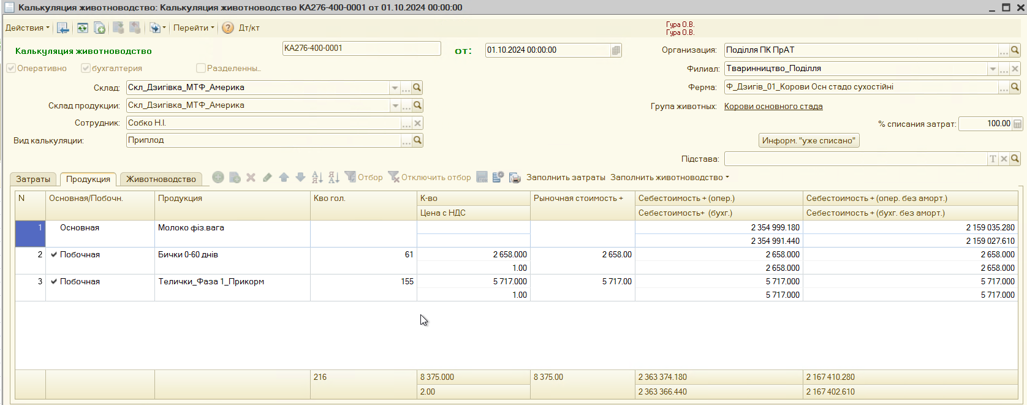
Task: Clear the Сотрудник field
Action: click(417, 123)
